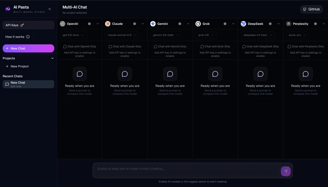Viewport: 328px width, 187px height.
Task: Start a New Chat
Action: [x=28, y=49]
